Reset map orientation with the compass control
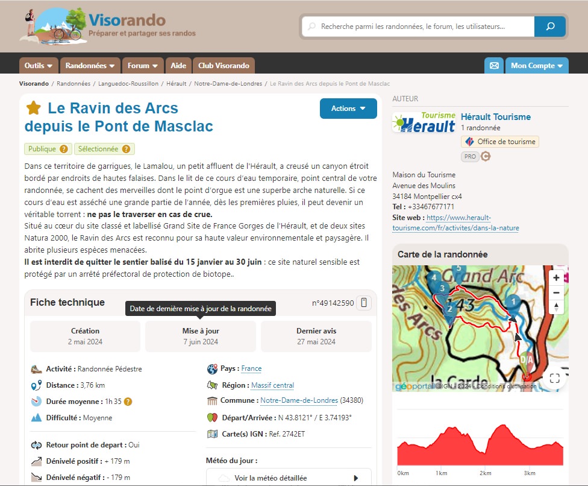Viewport: 588px width, 486px height. pos(556,308)
